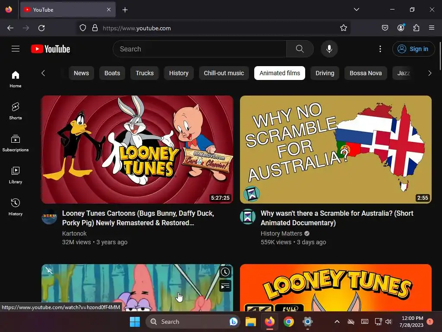Unmute the SpongeBob preview via muted icon
442x332 pixels.
point(49,271)
